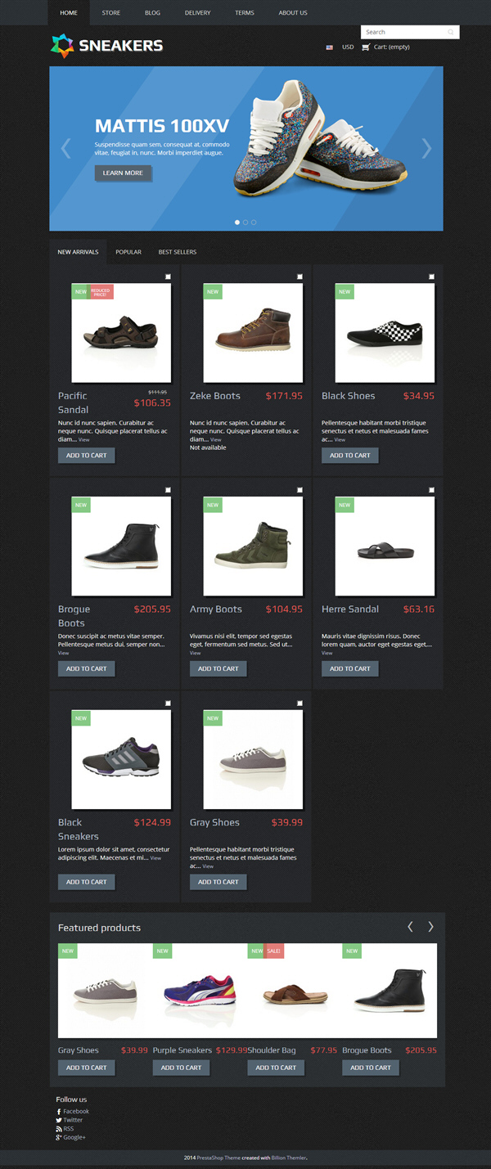491x1169 pixels.
Task: Open the shopping cart icon
Action: click(365, 47)
